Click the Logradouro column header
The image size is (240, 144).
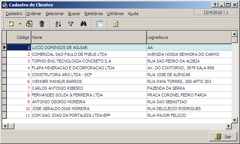click(x=189, y=37)
